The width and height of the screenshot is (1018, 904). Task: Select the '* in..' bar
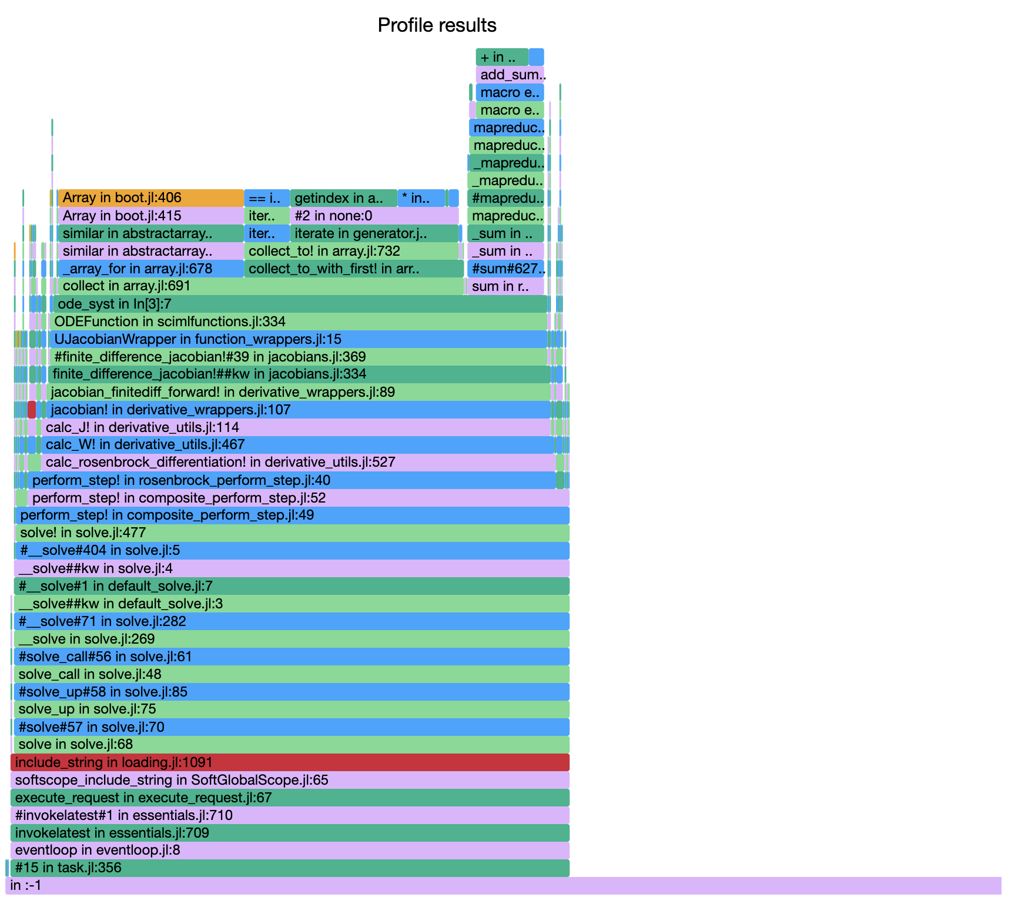coord(421,198)
